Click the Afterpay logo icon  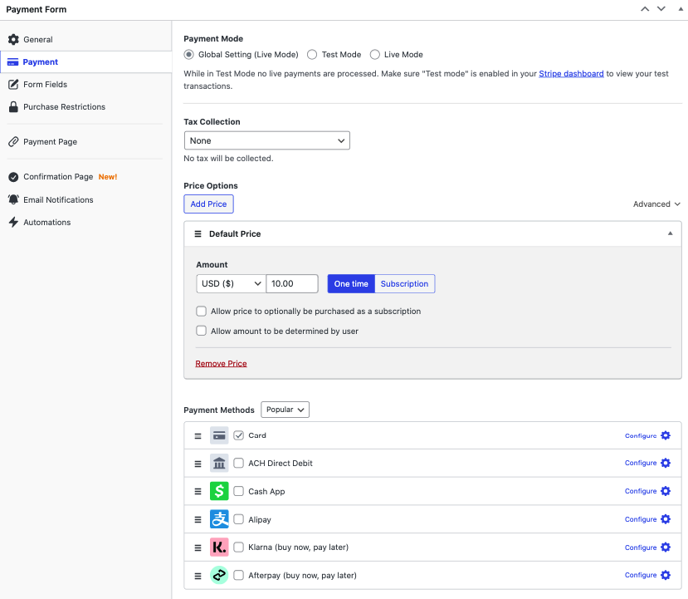pos(219,575)
